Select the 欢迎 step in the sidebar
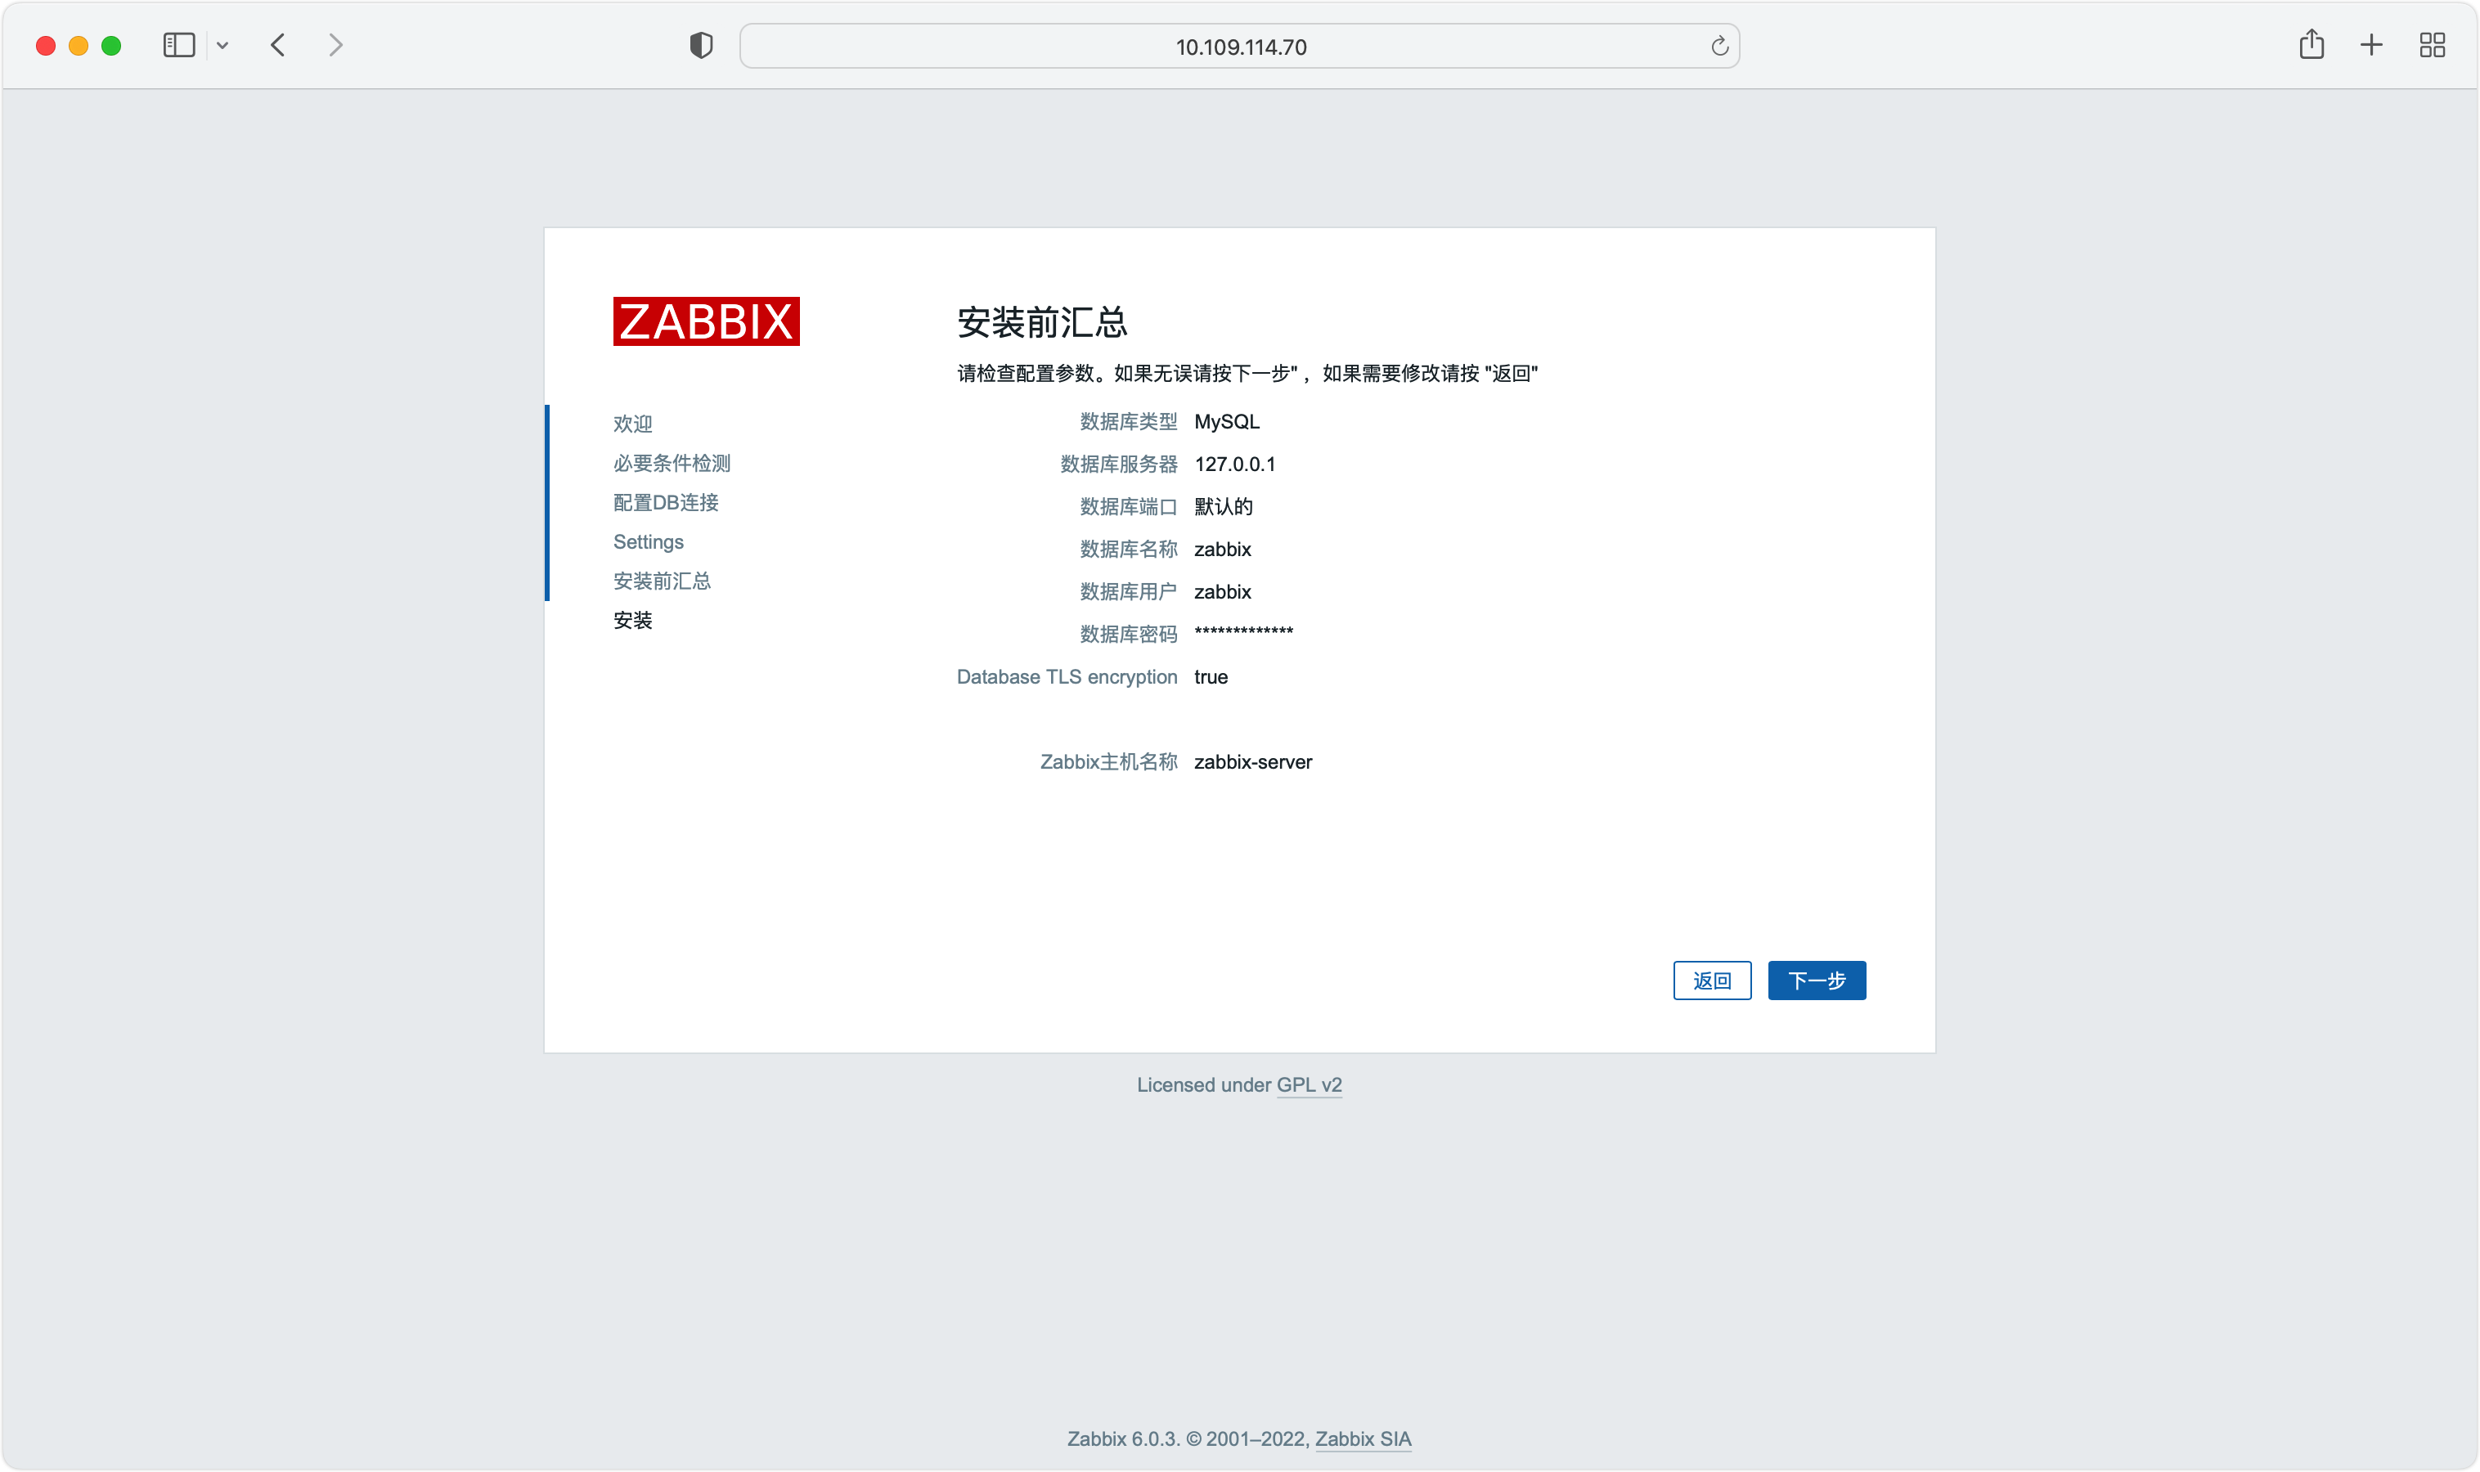 [632, 424]
